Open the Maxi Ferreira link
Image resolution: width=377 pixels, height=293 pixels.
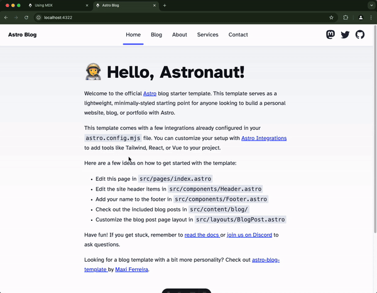[131, 269]
